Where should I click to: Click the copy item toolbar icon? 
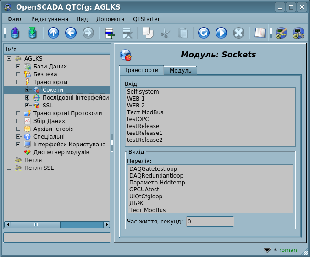[x=147, y=33]
